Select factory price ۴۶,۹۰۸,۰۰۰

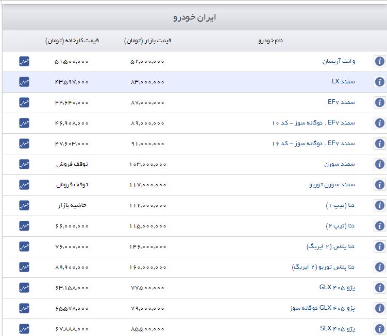(x=72, y=123)
